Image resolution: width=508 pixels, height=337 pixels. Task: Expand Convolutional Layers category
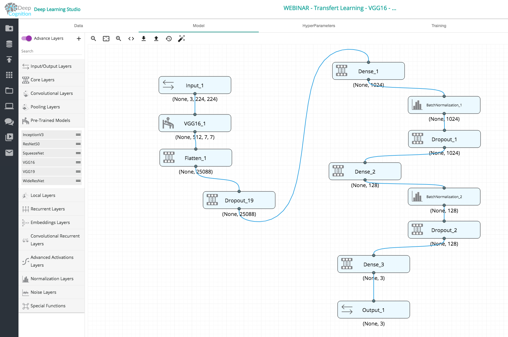pos(52,93)
